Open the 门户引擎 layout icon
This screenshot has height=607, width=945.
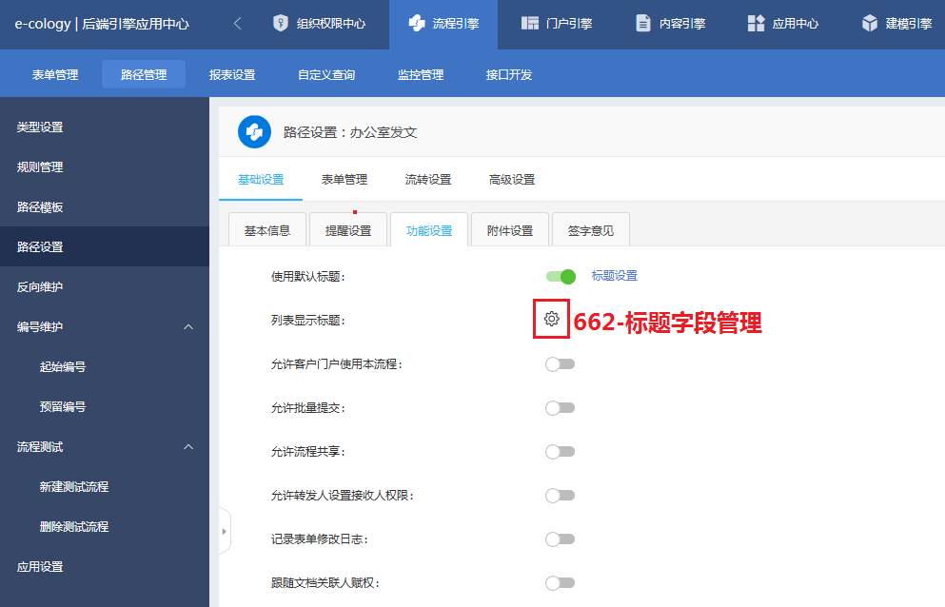coord(530,24)
